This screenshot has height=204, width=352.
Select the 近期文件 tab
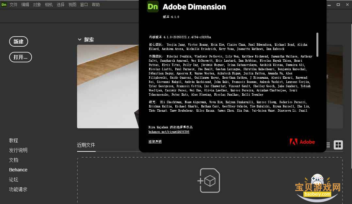[86, 145]
